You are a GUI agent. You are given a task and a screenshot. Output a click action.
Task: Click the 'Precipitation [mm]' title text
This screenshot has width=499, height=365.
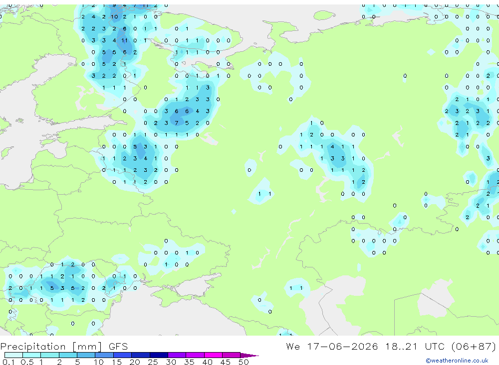tap(51, 347)
